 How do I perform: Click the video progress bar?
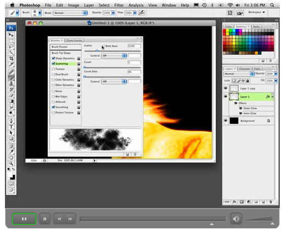click(x=153, y=219)
